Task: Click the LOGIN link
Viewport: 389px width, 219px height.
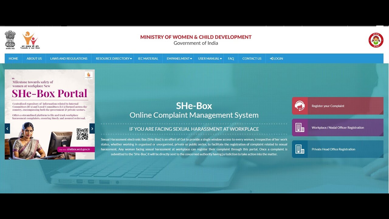Action: (276, 58)
